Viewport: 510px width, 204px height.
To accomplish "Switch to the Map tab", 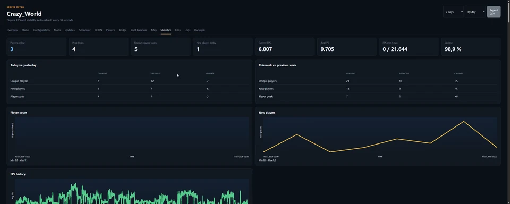I will pyautogui.click(x=154, y=30).
